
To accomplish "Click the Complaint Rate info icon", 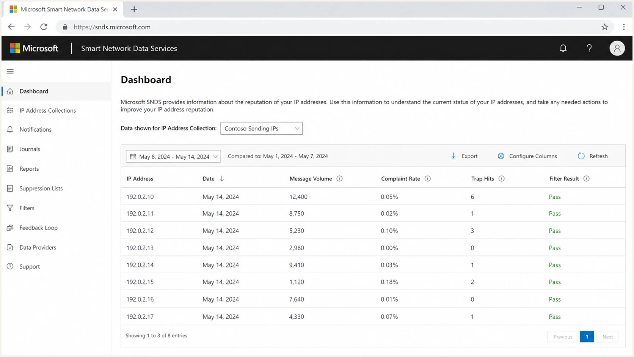I will click(x=428, y=179).
